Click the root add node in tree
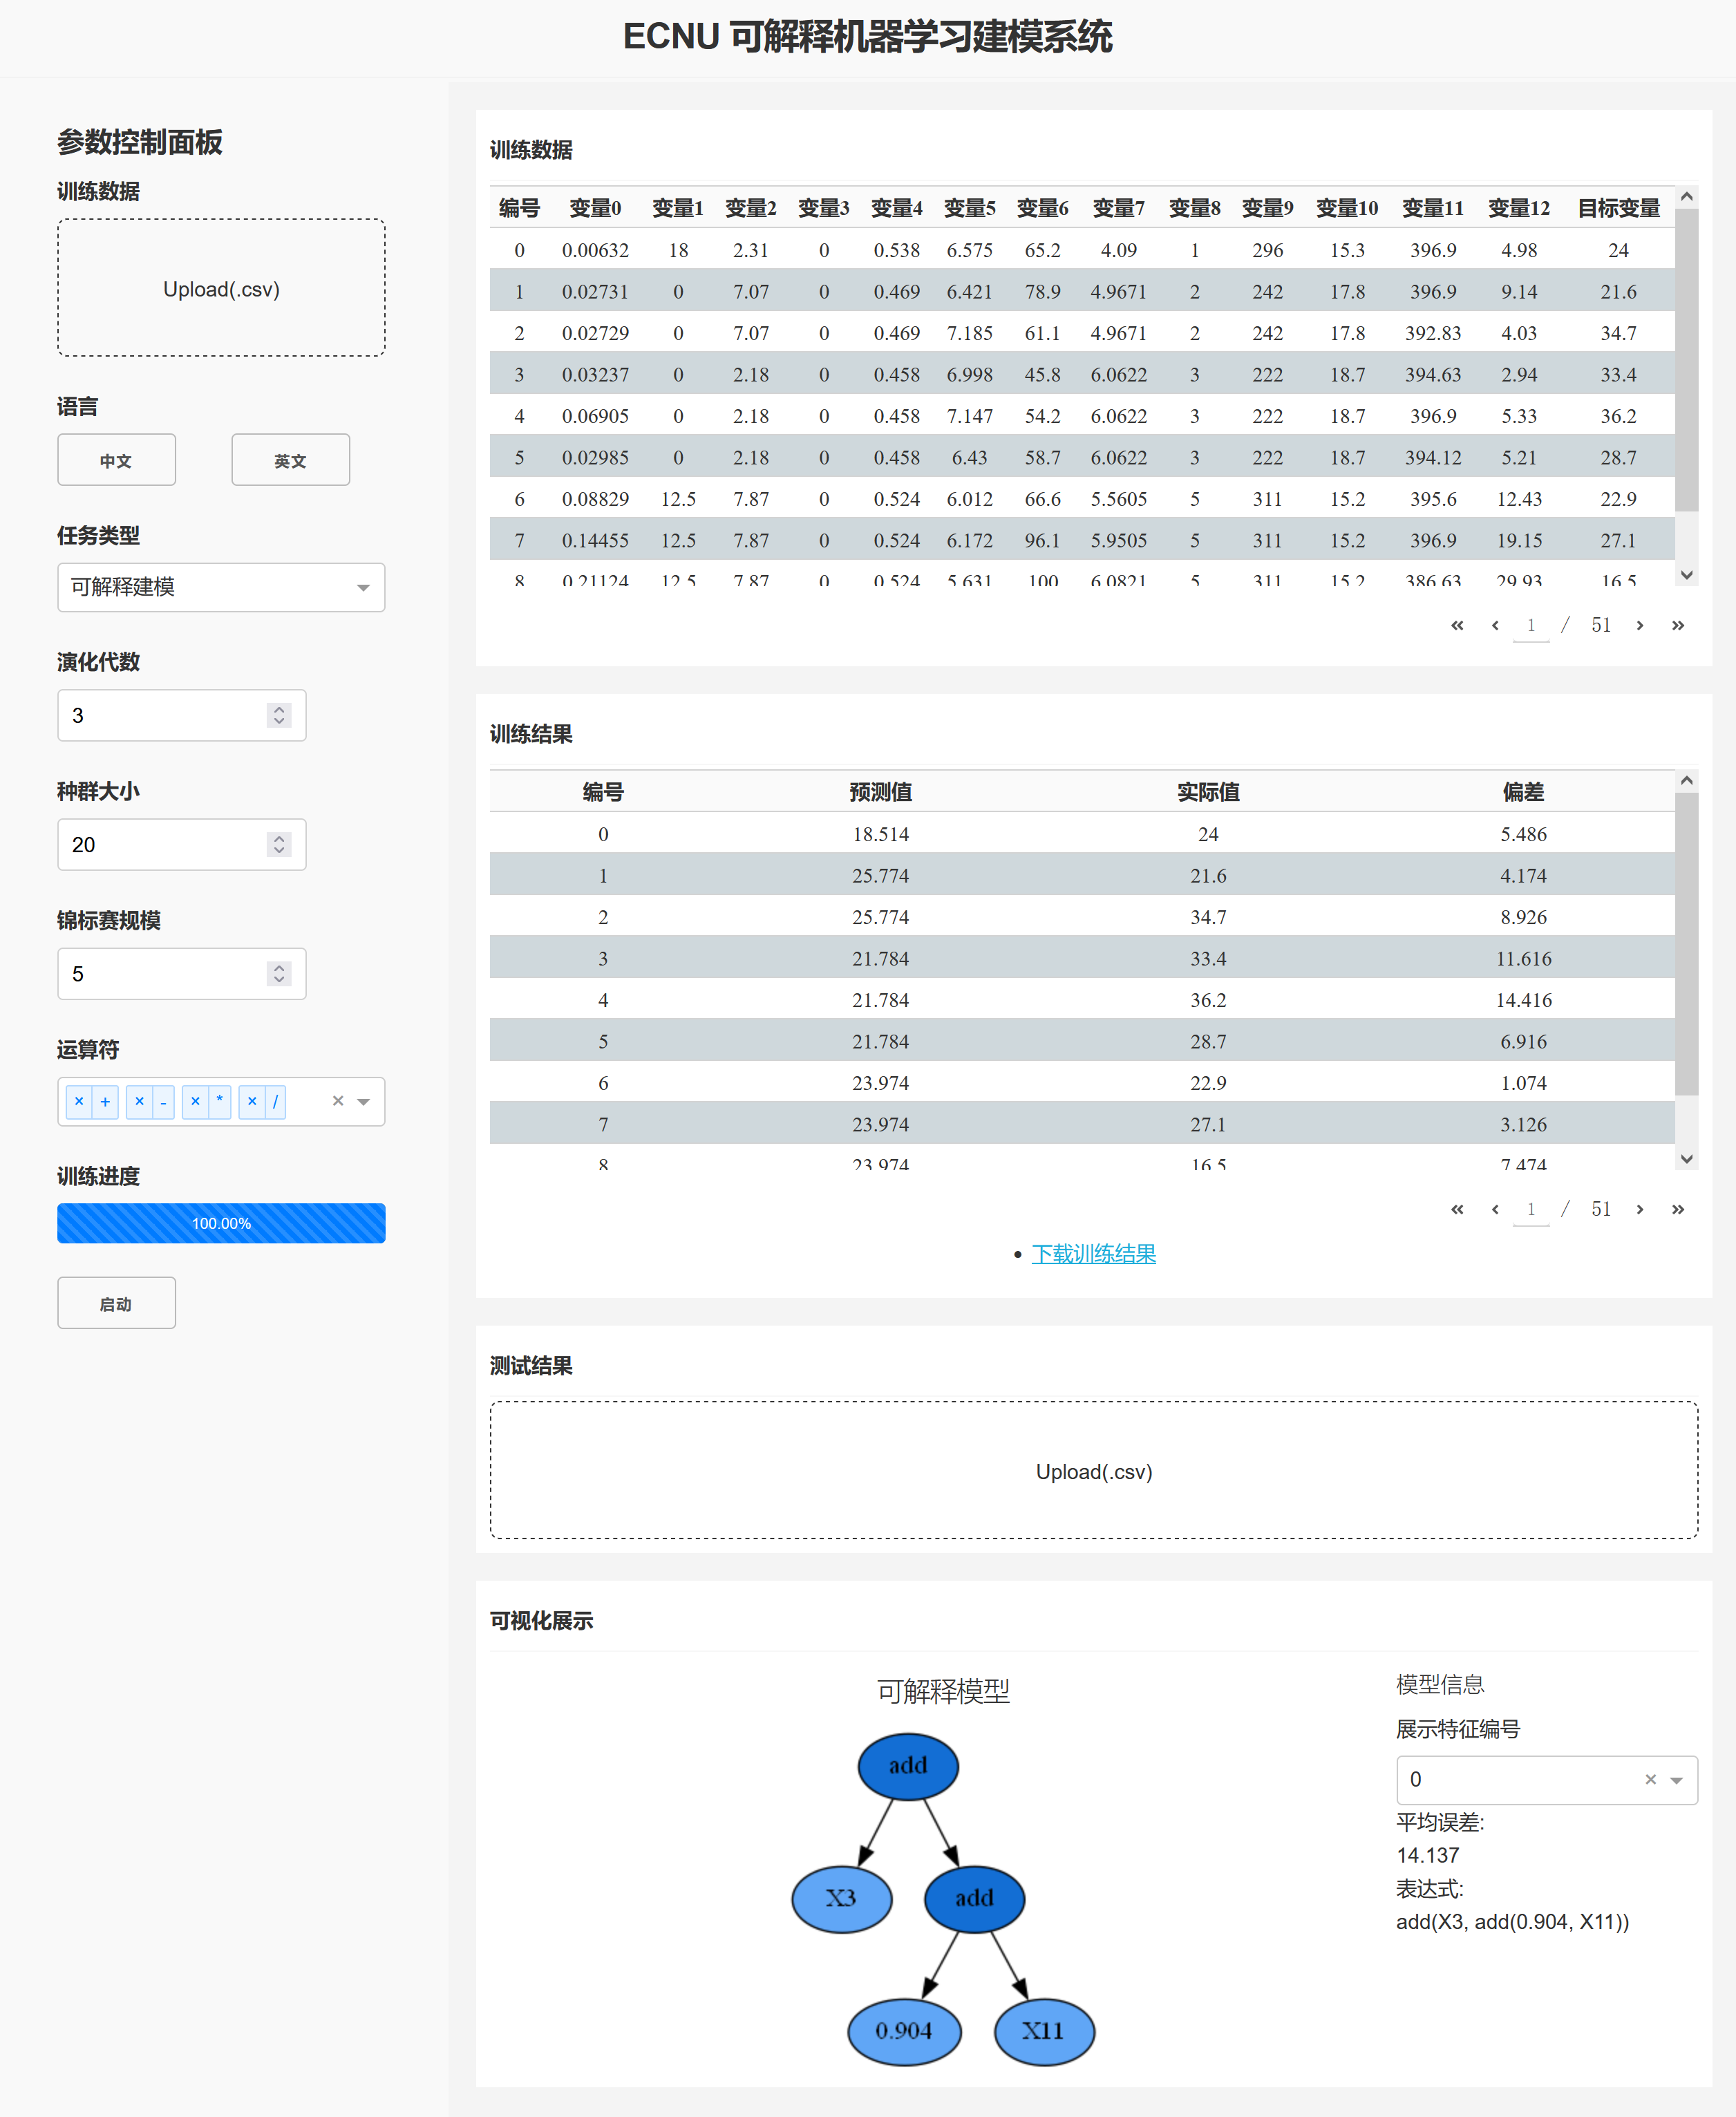Image resolution: width=1736 pixels, height=2117 pixels. click(908, 1766)
